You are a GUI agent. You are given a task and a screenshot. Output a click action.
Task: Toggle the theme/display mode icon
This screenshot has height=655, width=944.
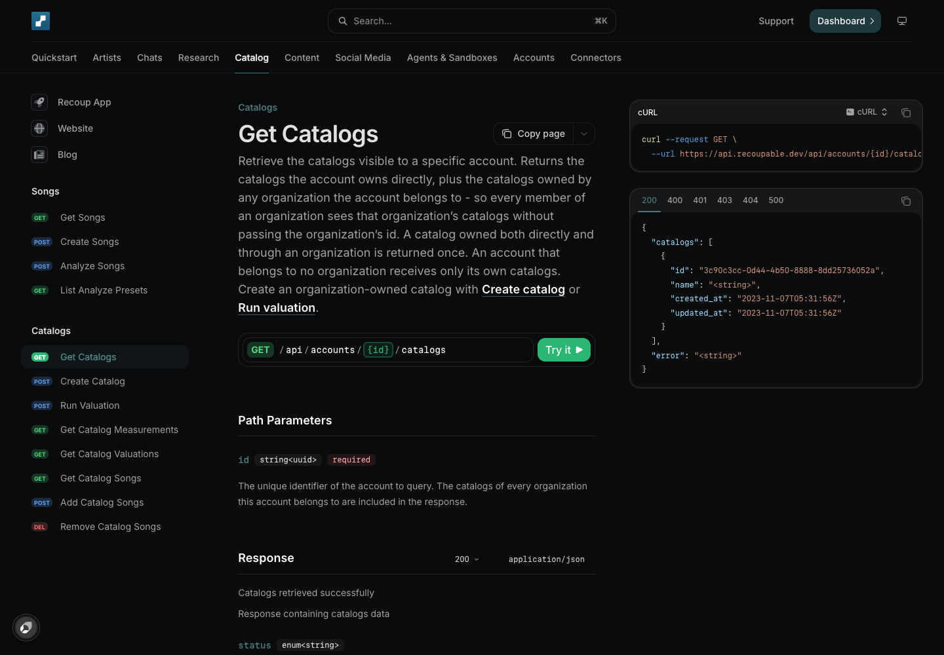(x=902, y=21)
